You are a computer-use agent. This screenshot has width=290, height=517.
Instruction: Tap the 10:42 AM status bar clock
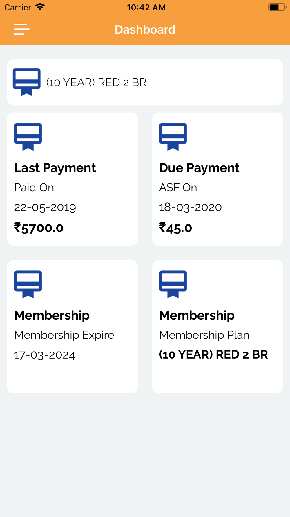(146, 7)
